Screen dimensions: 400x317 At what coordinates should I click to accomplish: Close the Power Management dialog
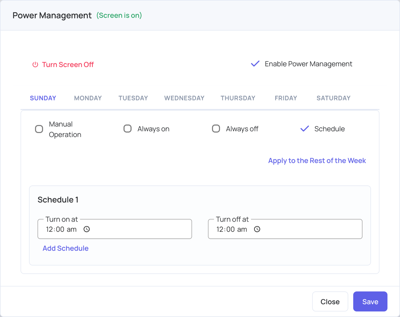point(330,302)
